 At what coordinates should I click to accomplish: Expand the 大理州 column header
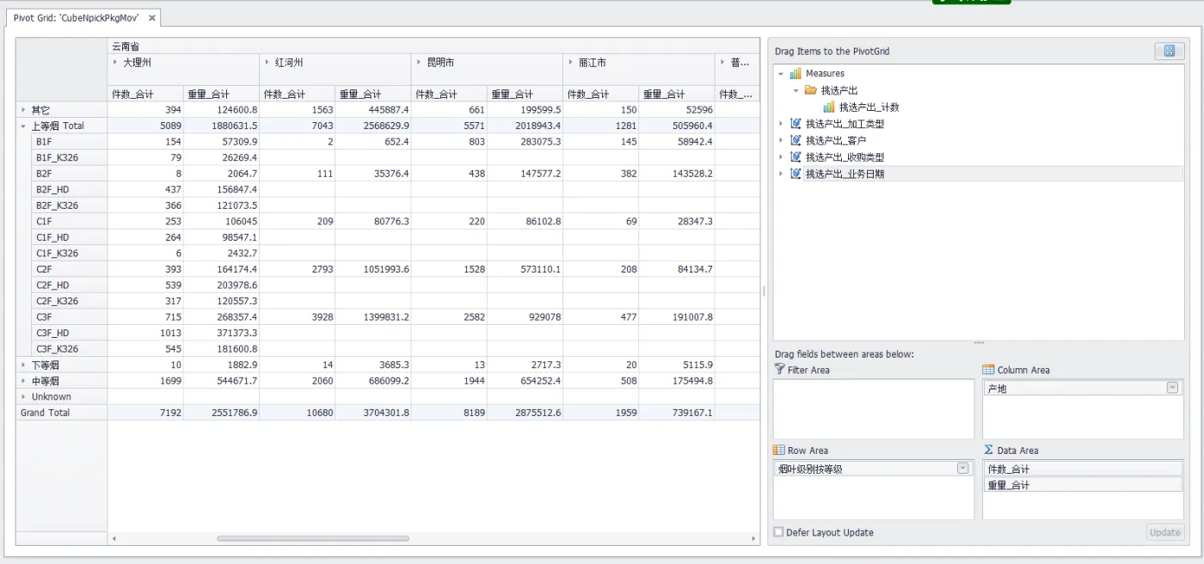pyautogui.click(x=115, y=63)
